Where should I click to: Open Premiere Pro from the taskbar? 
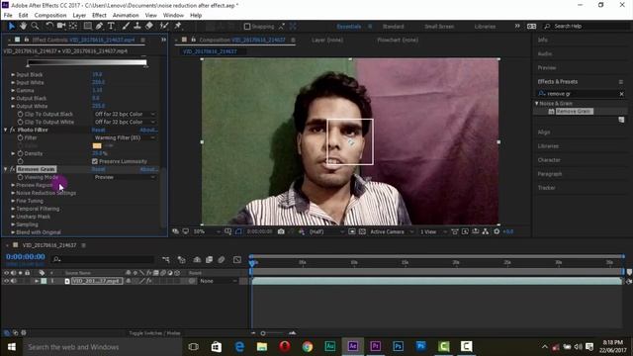coord(375,346)
